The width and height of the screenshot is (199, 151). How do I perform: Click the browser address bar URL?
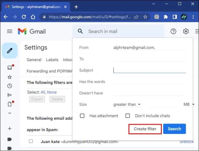(90, 17)
